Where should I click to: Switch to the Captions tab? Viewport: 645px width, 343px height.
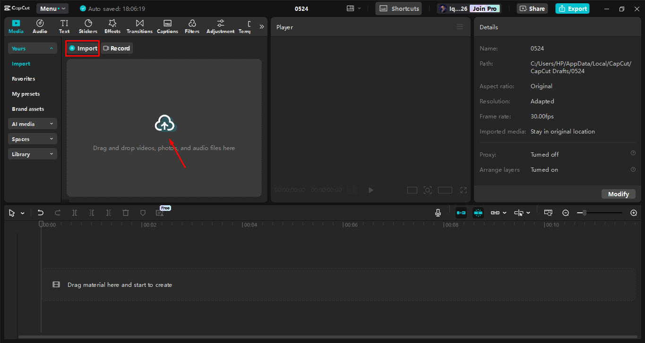[x=167, y=26]
